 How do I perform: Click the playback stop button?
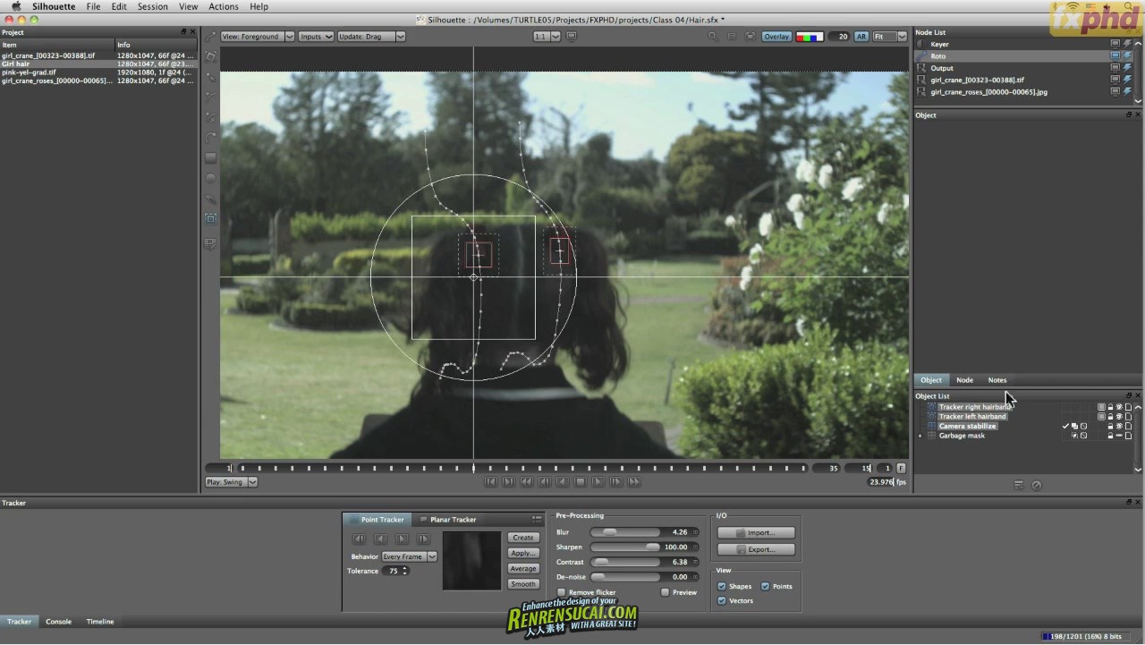tap(580, 482)
